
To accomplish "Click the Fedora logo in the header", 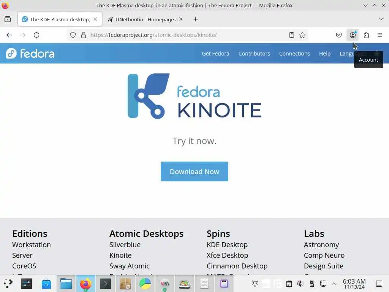I will pyautogui.click(x=30, y=53).
